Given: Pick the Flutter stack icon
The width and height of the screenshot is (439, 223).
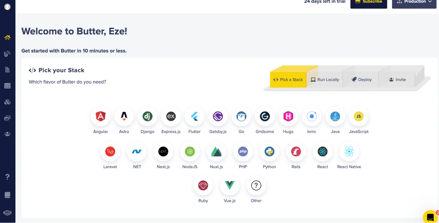Looking at the screenshot, I should pyautogui.click(x=194, y=117).
